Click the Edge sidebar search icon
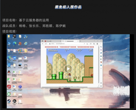 pos(101,47)
